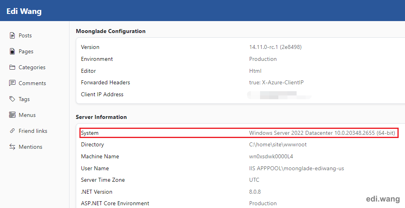
Task: Click Production beside ASP.NET Core Environment
Action: (263, 203)
